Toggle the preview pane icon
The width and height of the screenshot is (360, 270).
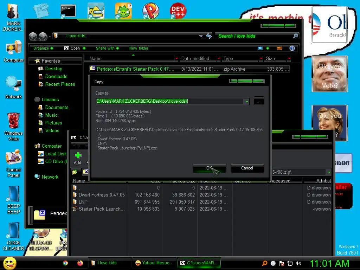click(x=279, y=48)
